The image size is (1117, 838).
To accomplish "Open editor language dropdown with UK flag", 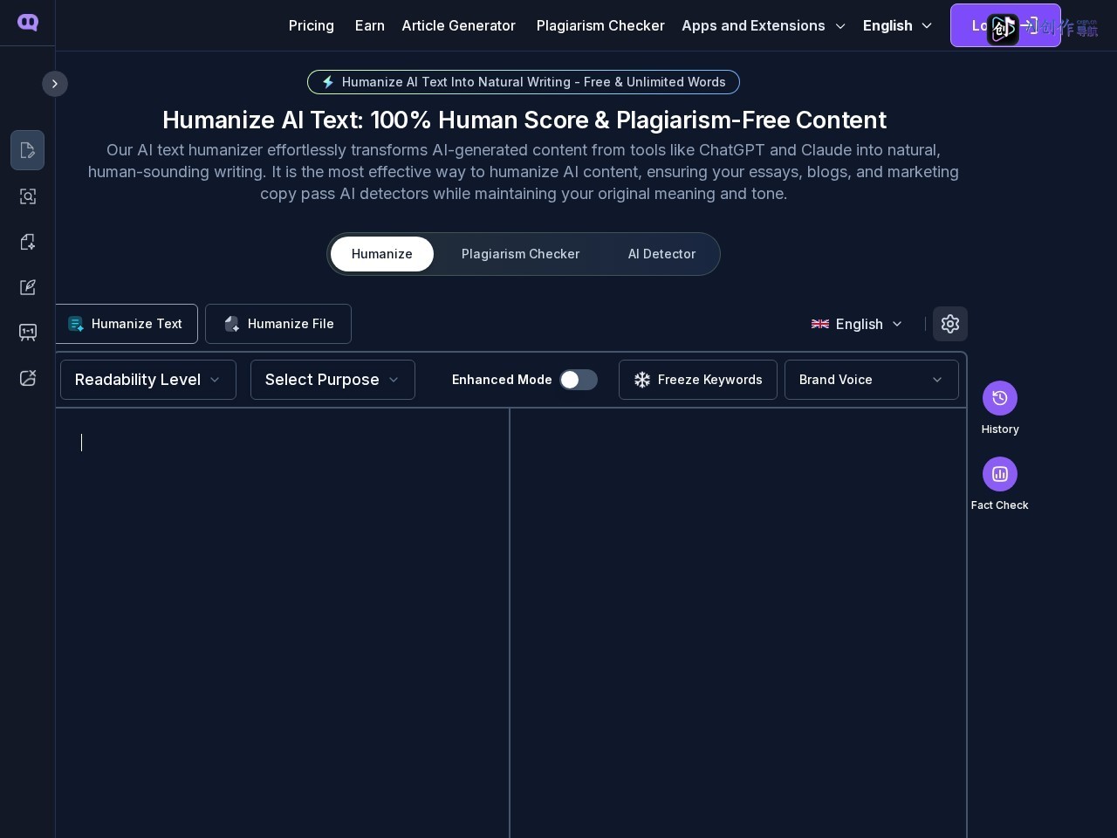I will [857, 324].
